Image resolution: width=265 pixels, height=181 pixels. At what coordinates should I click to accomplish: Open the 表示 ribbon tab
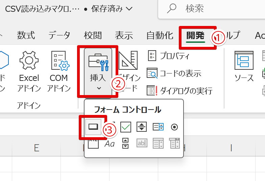coord(124,35)
